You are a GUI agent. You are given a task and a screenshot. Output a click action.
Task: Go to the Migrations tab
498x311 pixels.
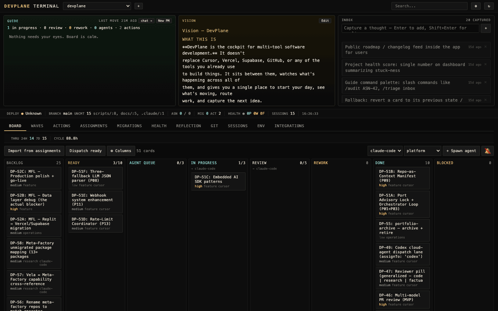tap(129, 126)
